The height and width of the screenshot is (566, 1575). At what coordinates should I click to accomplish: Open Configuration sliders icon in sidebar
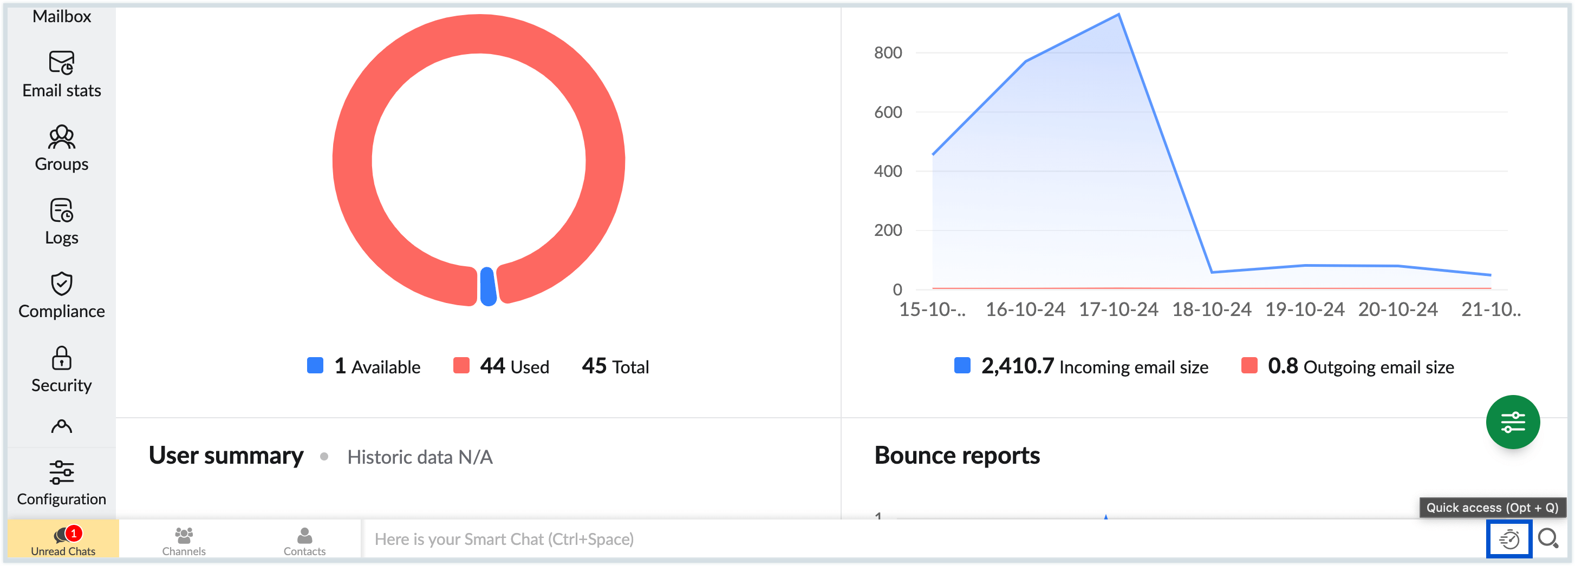(62, 472)
